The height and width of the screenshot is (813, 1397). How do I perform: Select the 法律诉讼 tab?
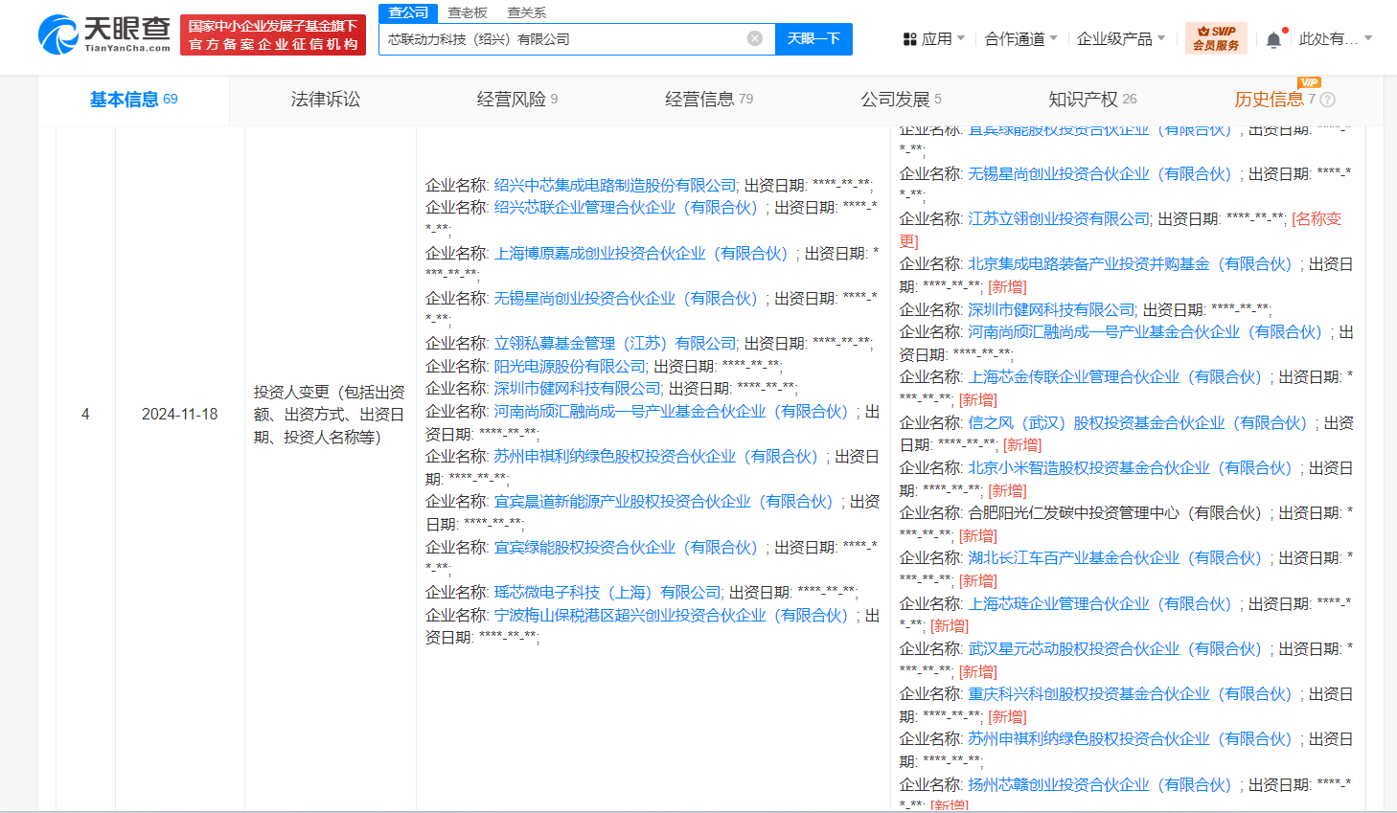click(x=326, y=100)
